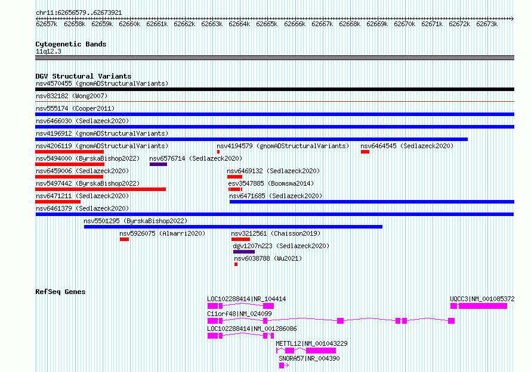
Task: Click the 62660k ruler tick label
Action: click(x=129, y=24)
